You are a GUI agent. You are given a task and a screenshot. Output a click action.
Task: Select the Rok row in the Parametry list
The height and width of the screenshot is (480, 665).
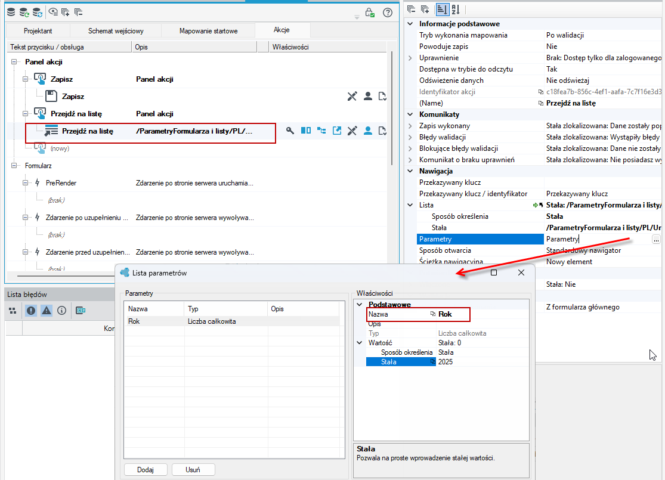(x=231, y=321)
